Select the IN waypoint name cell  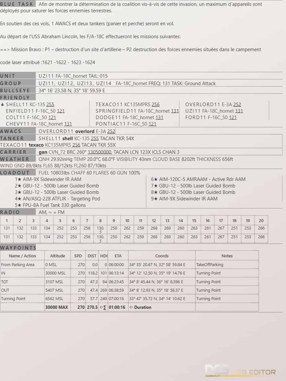point(22,273)
